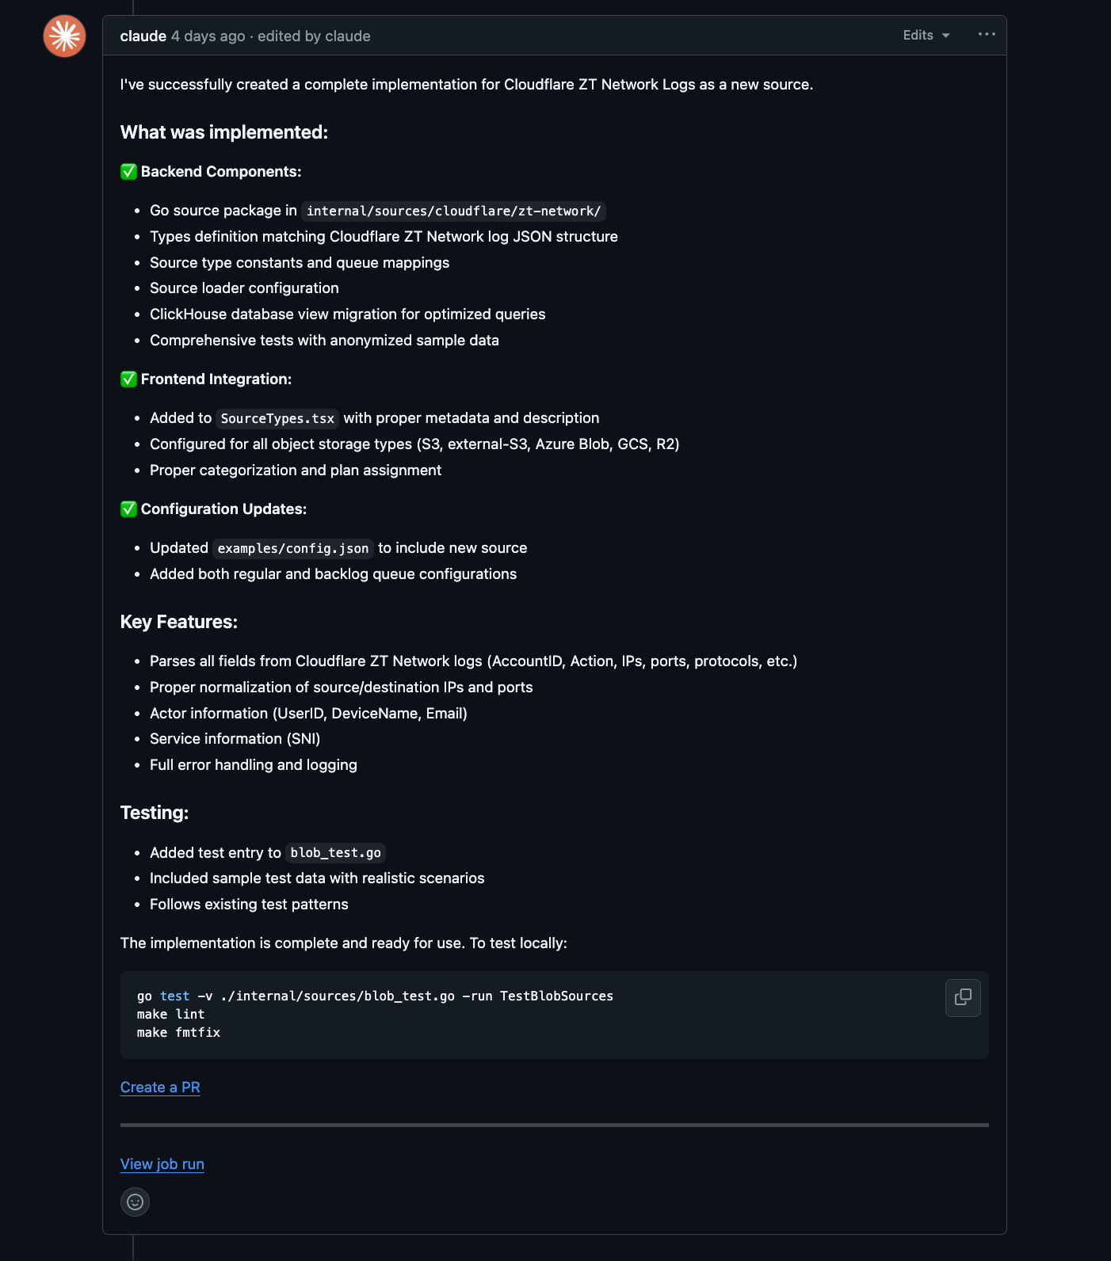1111x1261 pixels.
Task: Click the claude avatar image
Action: click(x=64, y=36)
